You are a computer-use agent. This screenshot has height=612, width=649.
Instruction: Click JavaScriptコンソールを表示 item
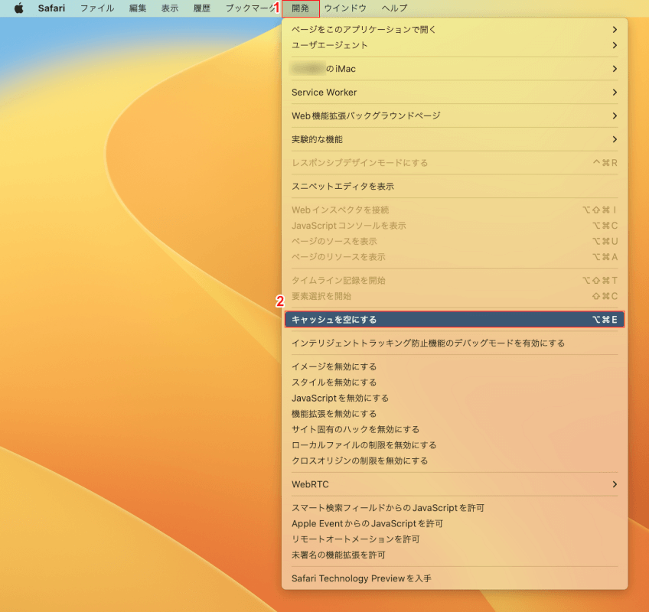coord(455,226)
